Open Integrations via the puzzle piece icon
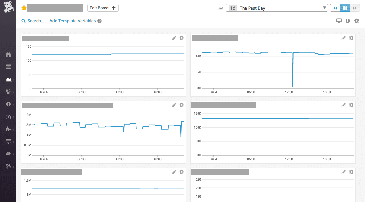365x202 pixels. tap(9, 129)
